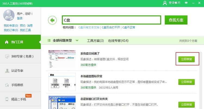Click the 系统盘空间满了 thumbnail image
The width and height of the screenshot is (204, 109).
tap(62, 59)
